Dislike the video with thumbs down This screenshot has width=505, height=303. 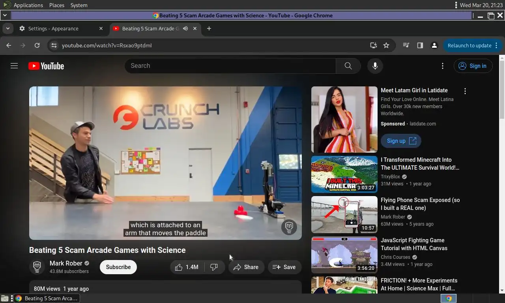point(214,267)
